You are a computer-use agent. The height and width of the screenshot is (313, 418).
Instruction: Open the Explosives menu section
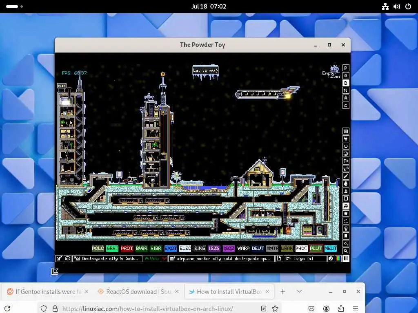pyautogui.click(x=346, y=168)
